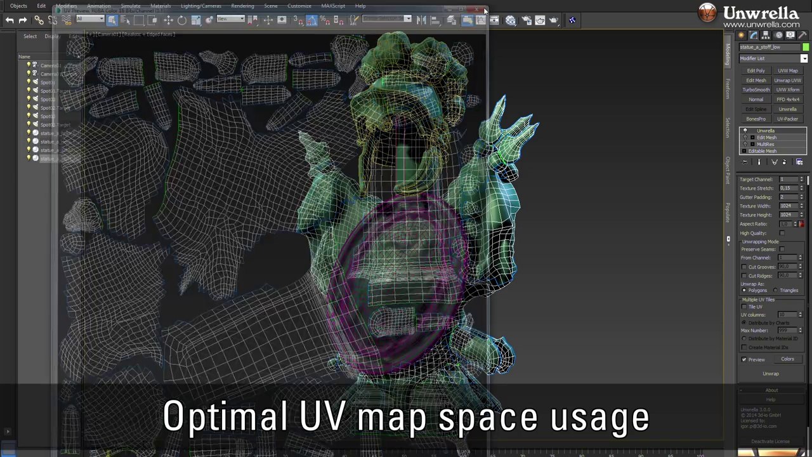This screenshot has width=812, height=457.
Task: Click the UV-Packer button
Action: [x=788, y=119]
